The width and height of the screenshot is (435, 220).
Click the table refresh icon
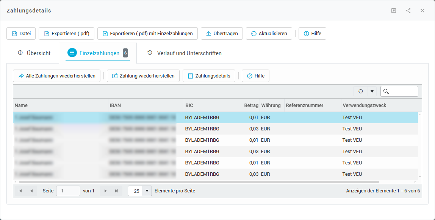point(360,91)
